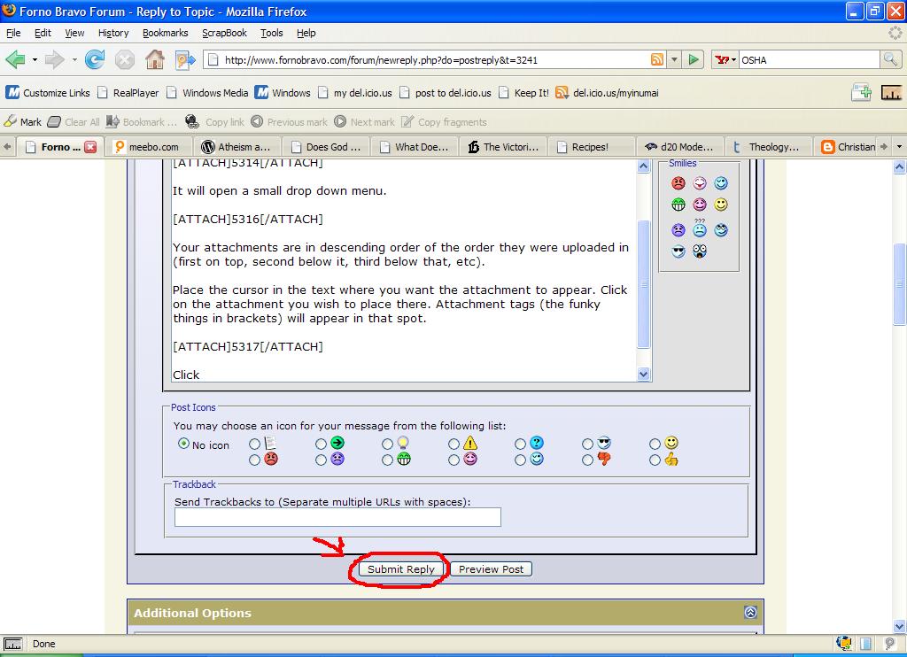This screenshot has height=657, width=907.
Task: Click the green Go arrow button
Action: [694, 60]
